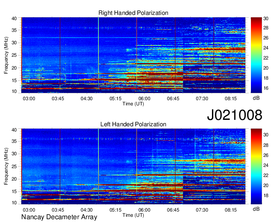Click the "Right Handed Polarization" plot title
Screen dimensions: 273x222
click(133, 13)
